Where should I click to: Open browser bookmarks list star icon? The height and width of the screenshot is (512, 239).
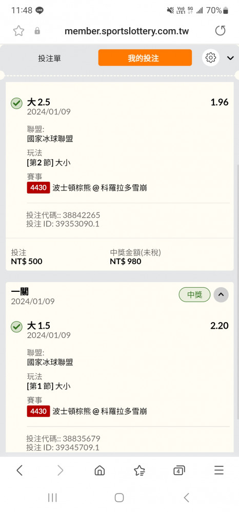140,470
